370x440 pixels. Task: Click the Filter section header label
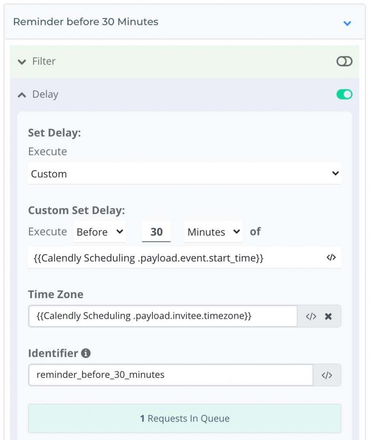(44, 61)
